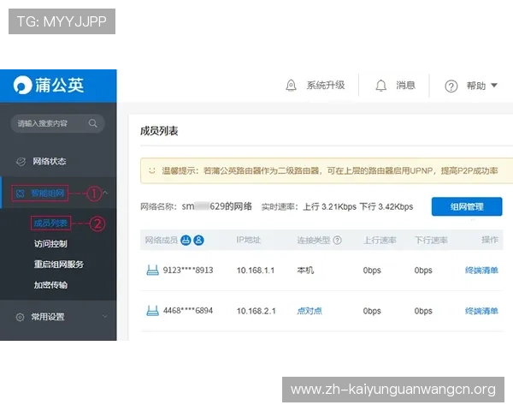Screen dimensions: 513x411
Task: Click the IP address 10.168.2.1
Action: click(256, 311)
